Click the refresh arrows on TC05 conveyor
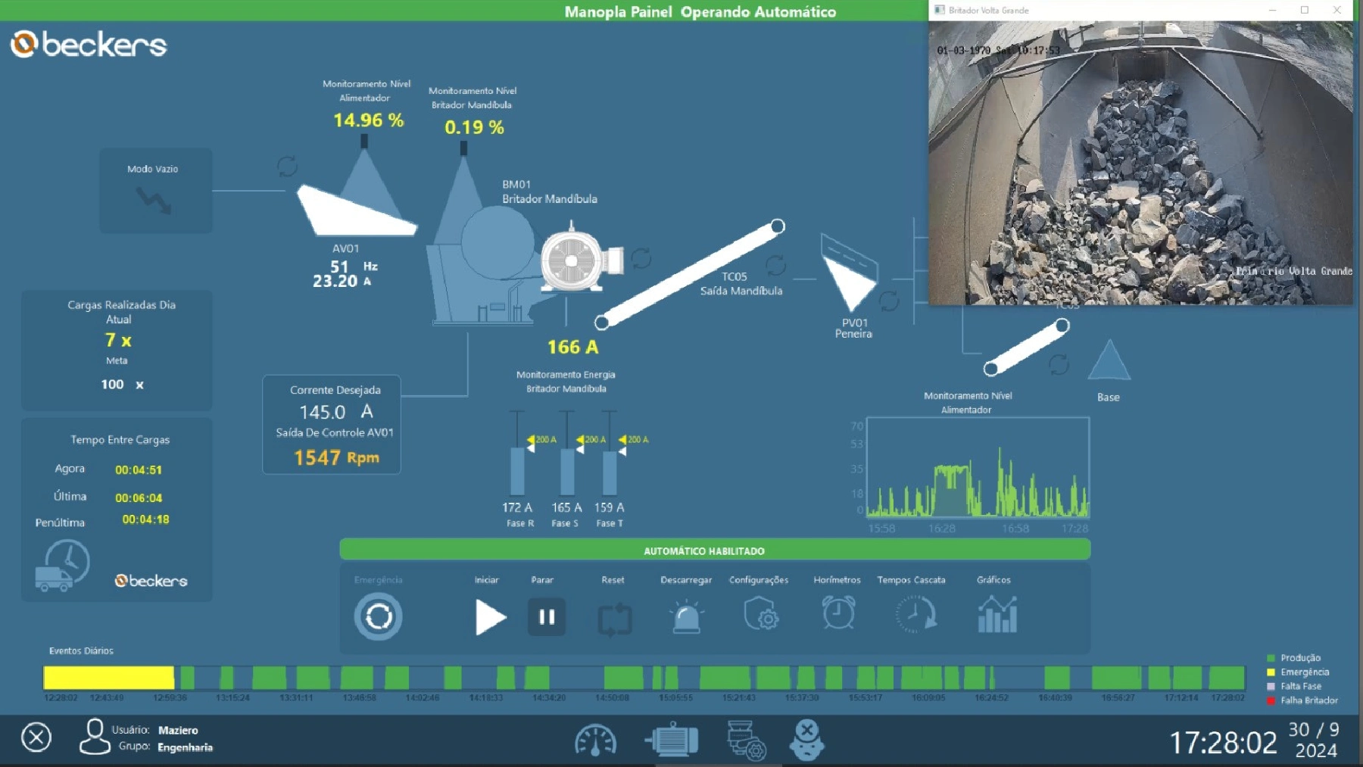This screenshot has height=767, width=1363. click(776, 265)
